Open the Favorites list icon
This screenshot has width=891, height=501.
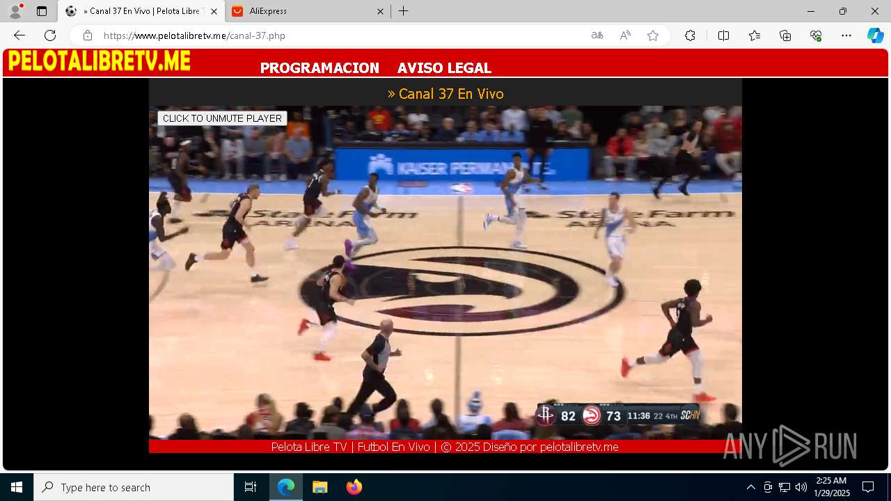(755, 35)
